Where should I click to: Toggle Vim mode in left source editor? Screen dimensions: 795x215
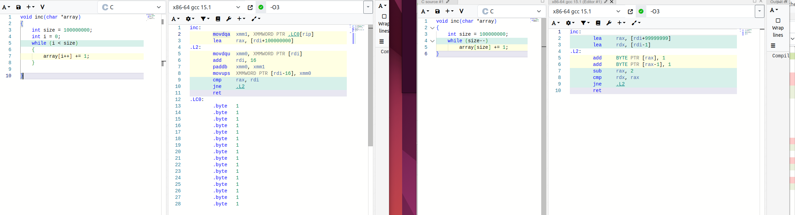point(42,7)
